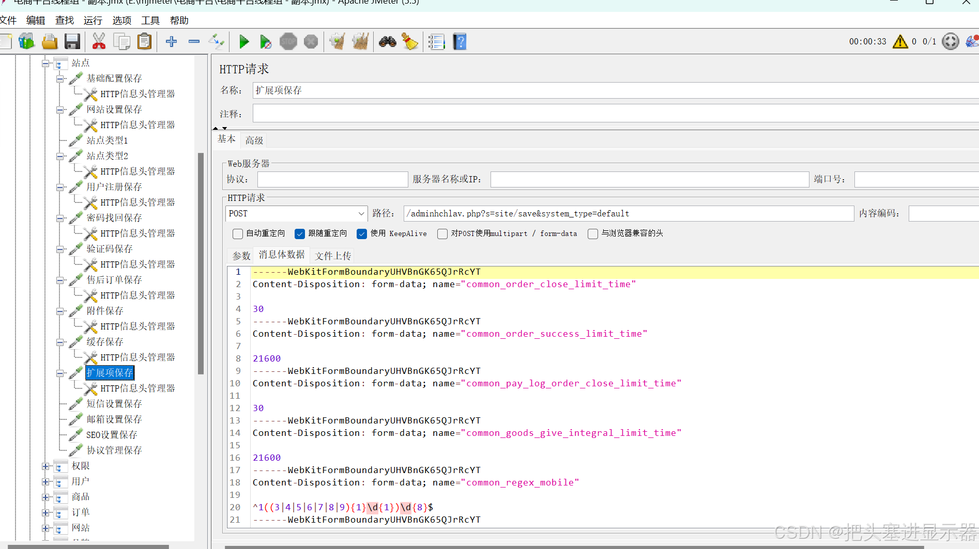Open the POST method dropdown

tap(296, 213)
